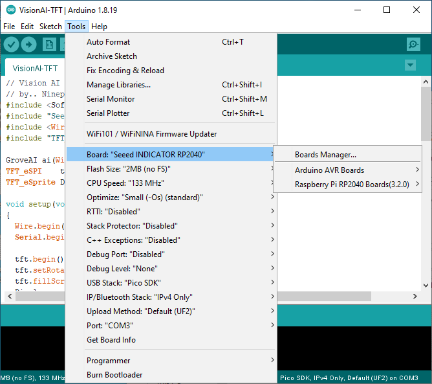Open the Help menu
The width and height of the screenshot is (432, 384).
99,27
